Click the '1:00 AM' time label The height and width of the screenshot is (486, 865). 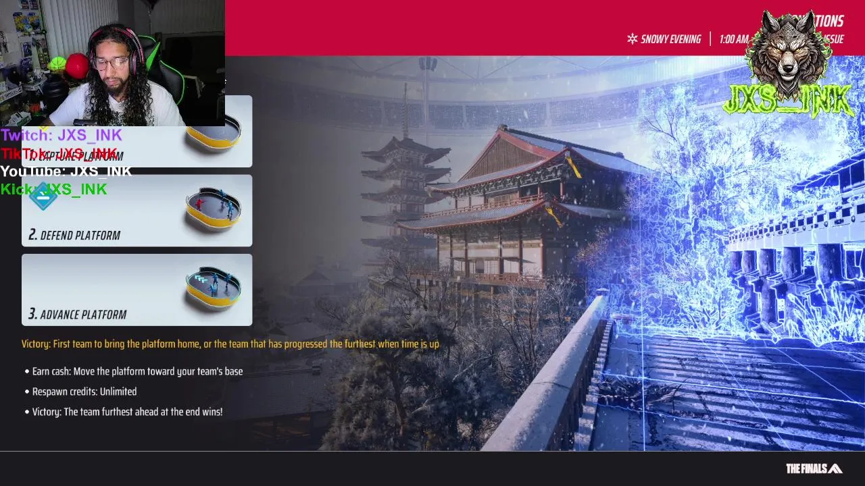tap(733, 39)
